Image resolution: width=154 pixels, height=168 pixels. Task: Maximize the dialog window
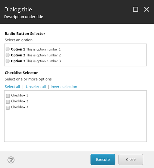(x=136, y=9)
